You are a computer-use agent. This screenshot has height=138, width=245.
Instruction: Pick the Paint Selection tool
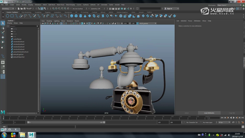tap(3, 33)
